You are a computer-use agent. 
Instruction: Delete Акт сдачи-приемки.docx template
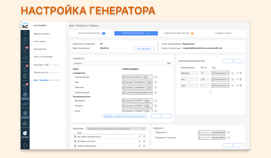(x=144, y=136)
